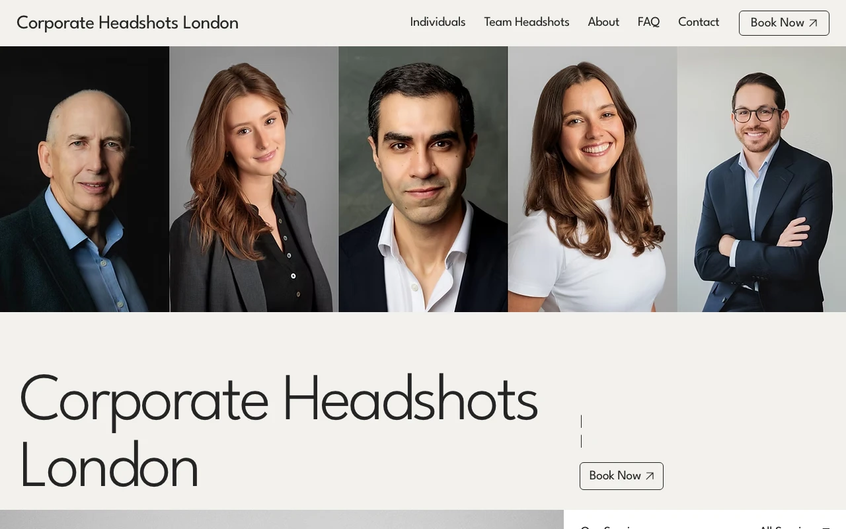Open the Team Headshots page
This screenshot has width=846, height=529.
(526, 22)
